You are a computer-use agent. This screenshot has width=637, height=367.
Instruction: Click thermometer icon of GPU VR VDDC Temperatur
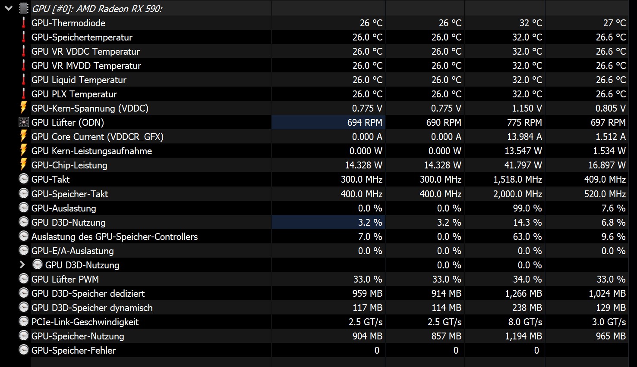pos(24,51)
